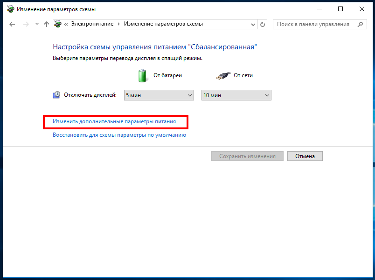Image resolution: width=375 pixels, height=280 pixels.
Task: Click the От сети label
Action: 243,75
